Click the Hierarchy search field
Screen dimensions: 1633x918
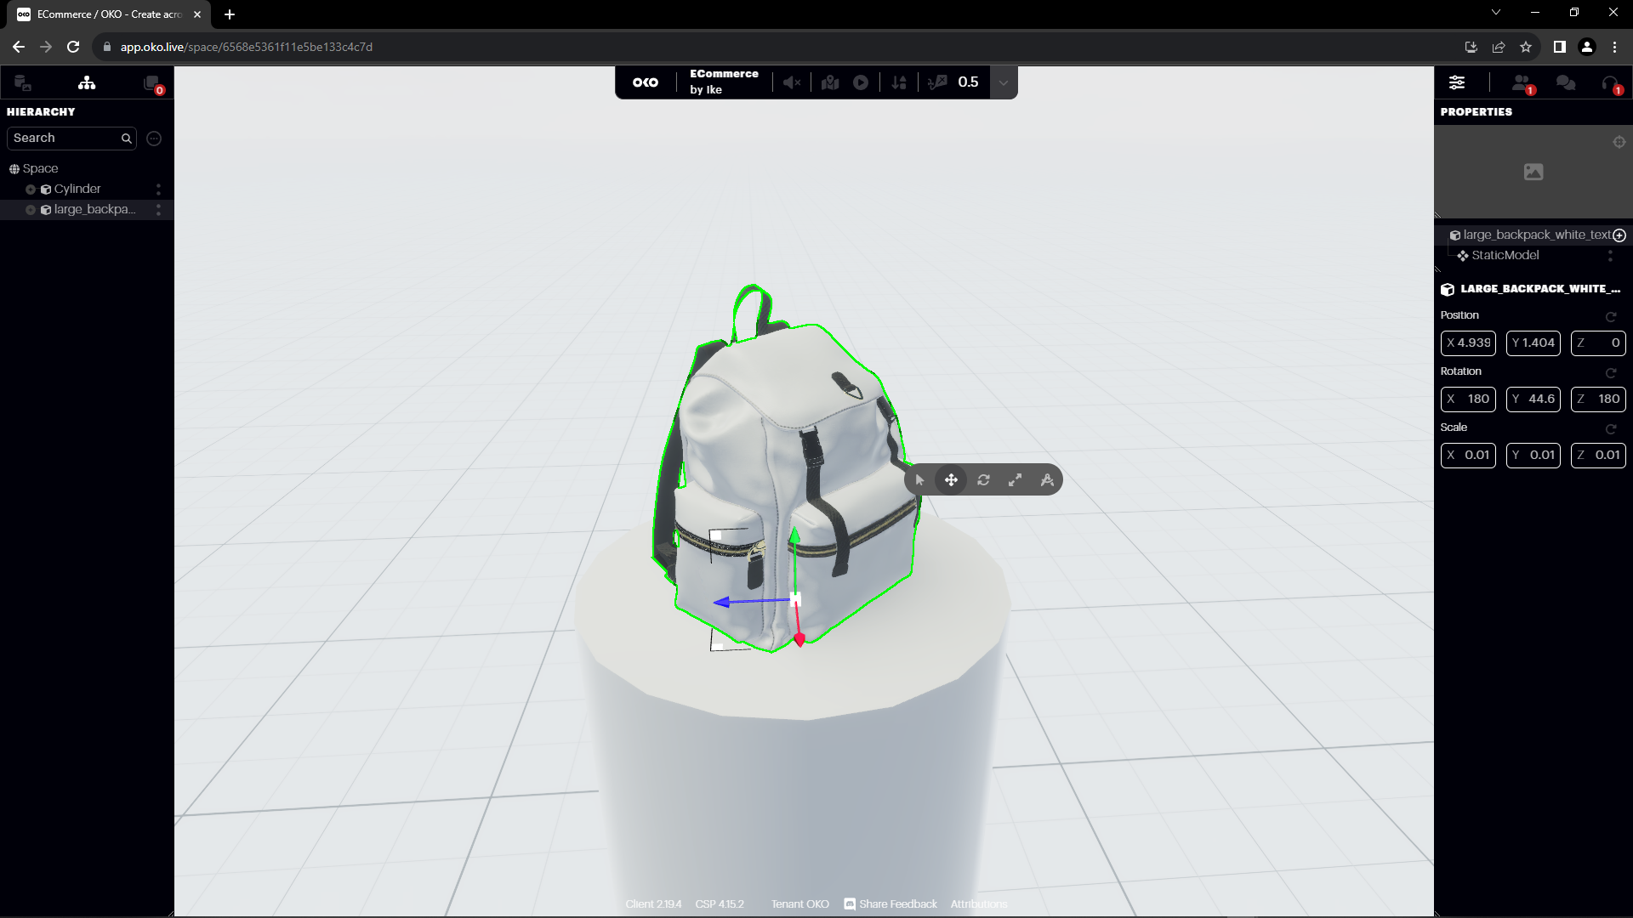[x=64, y=138]
